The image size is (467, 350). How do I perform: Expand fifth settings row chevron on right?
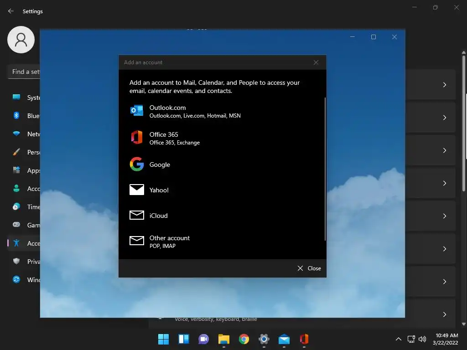[444, 216]
